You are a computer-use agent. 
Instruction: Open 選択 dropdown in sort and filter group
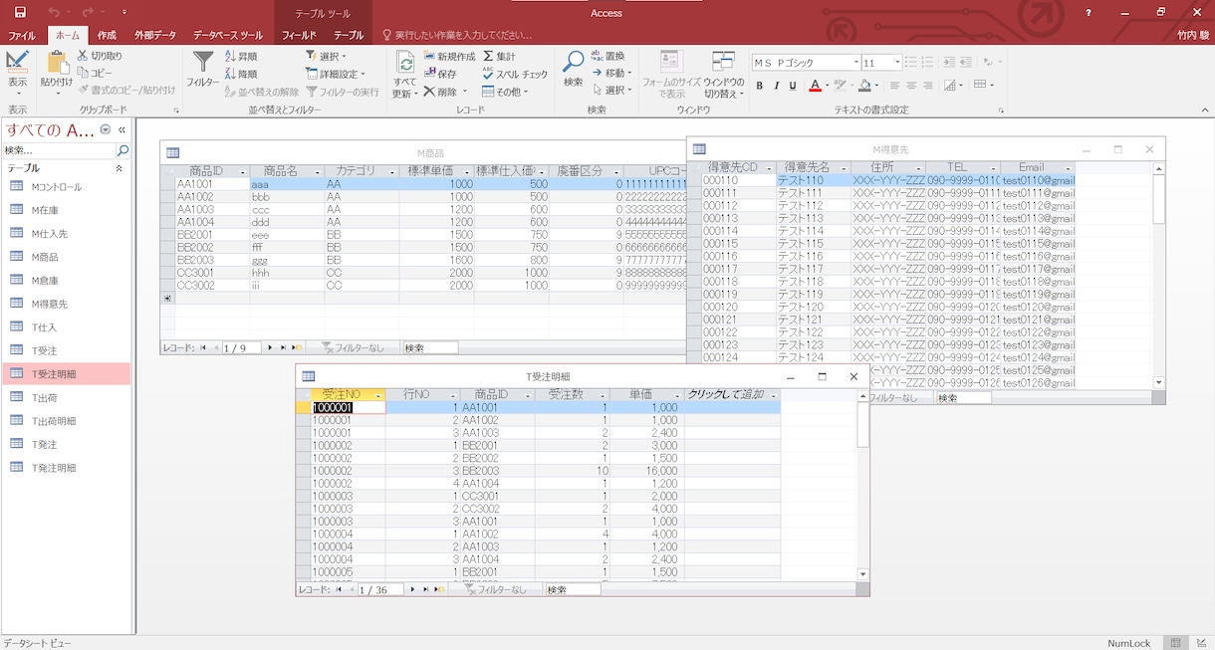(327, 57)
